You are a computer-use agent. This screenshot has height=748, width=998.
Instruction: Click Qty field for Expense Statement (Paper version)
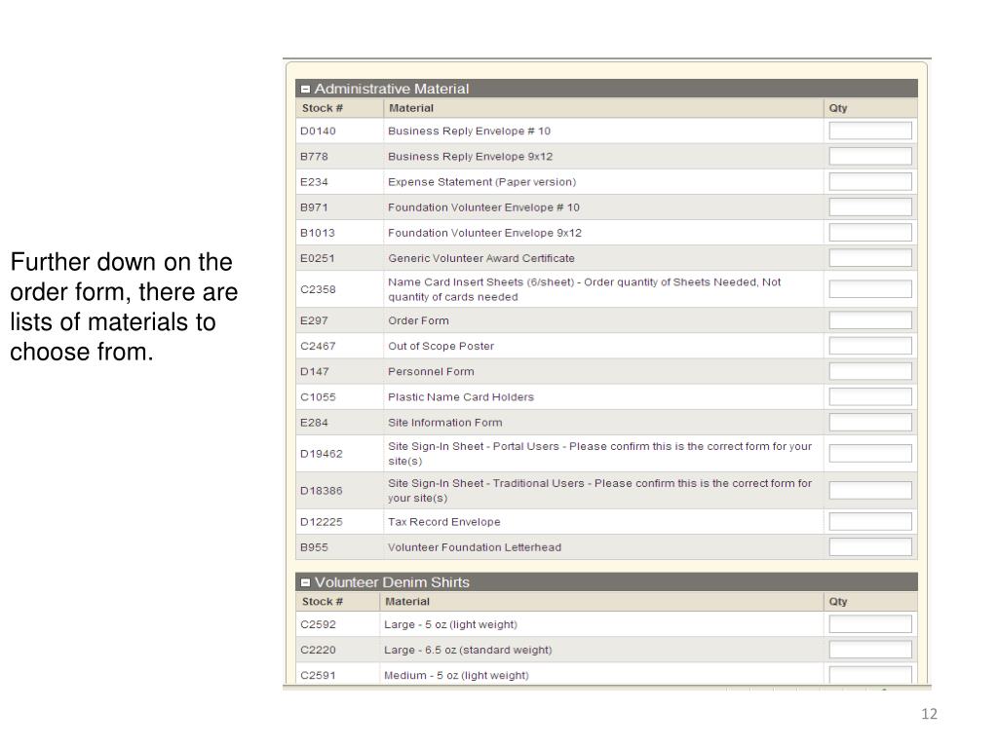tap(870, 182)
